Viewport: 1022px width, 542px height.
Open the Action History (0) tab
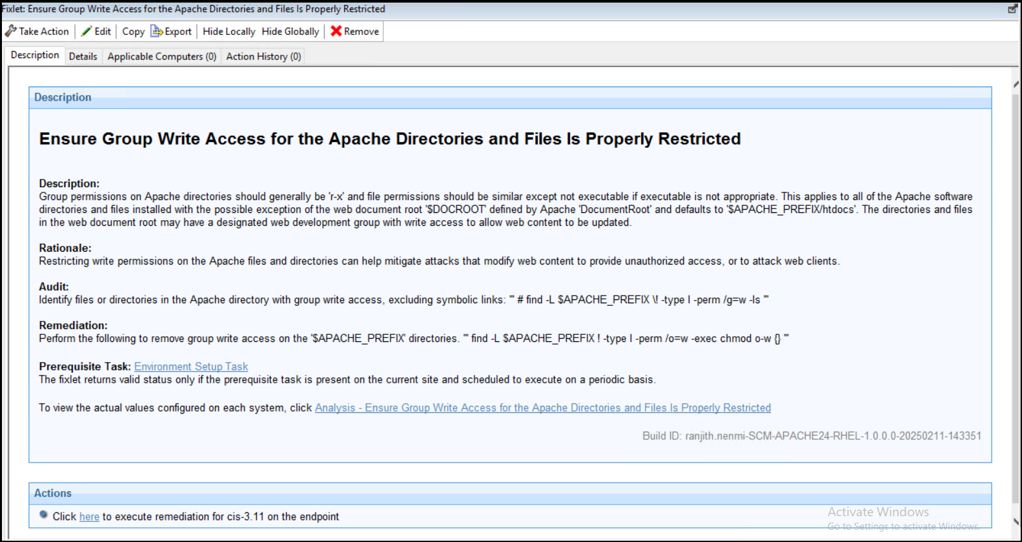point(263,57)
